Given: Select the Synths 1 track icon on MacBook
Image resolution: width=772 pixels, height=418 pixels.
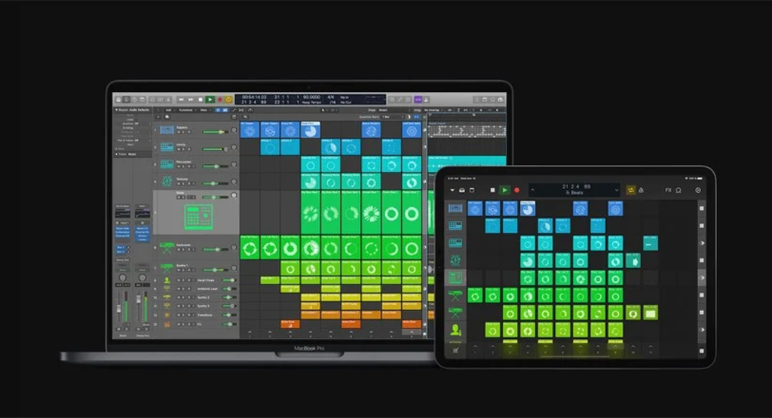Looking at the screenshot, I should point(167,269).
